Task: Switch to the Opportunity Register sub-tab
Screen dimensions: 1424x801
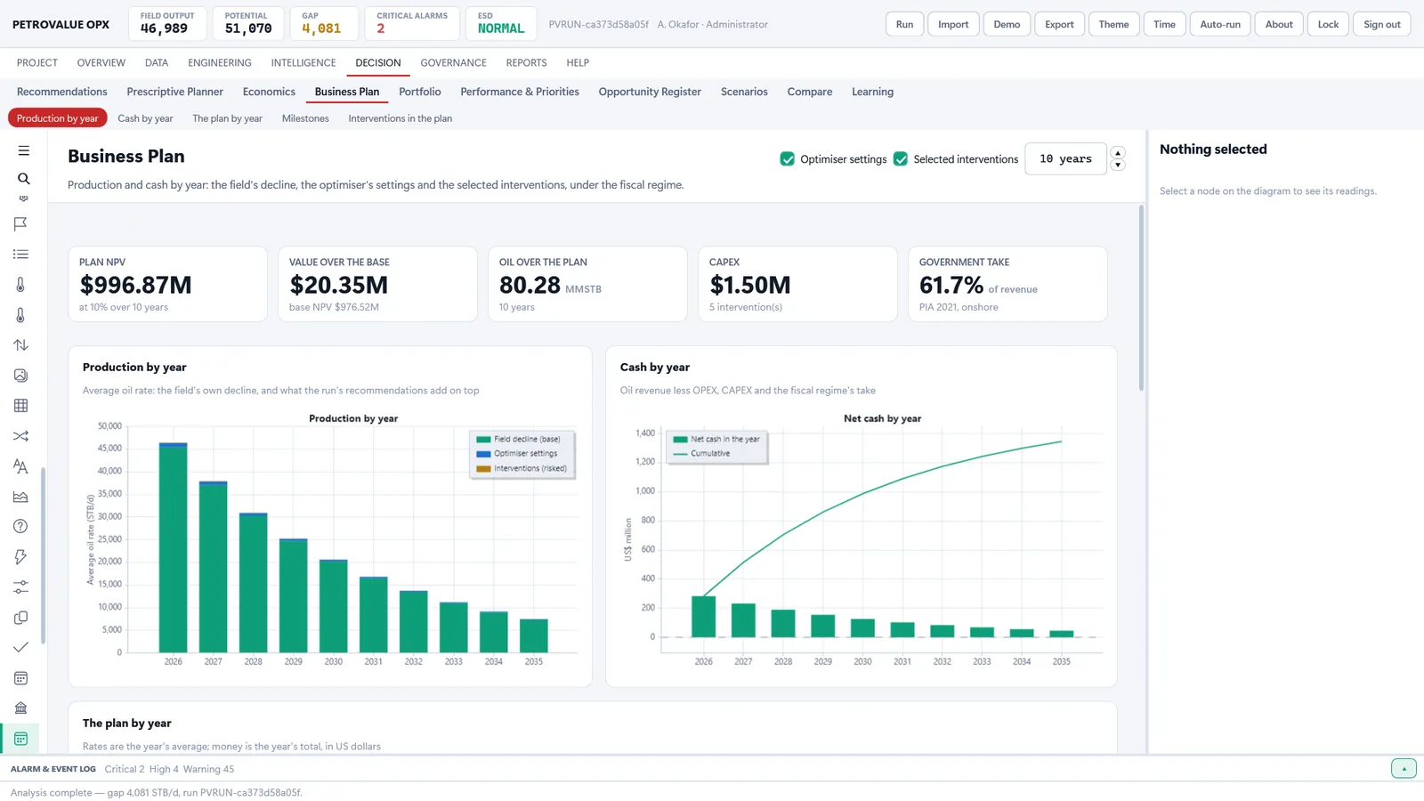Action: click(650, 92)
